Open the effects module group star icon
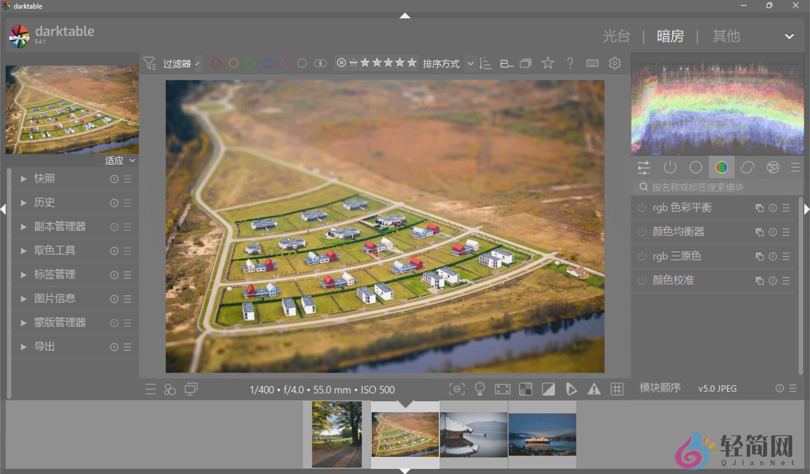Image resolution: width=810 pixels, height=474 pixels. (773, 167)
